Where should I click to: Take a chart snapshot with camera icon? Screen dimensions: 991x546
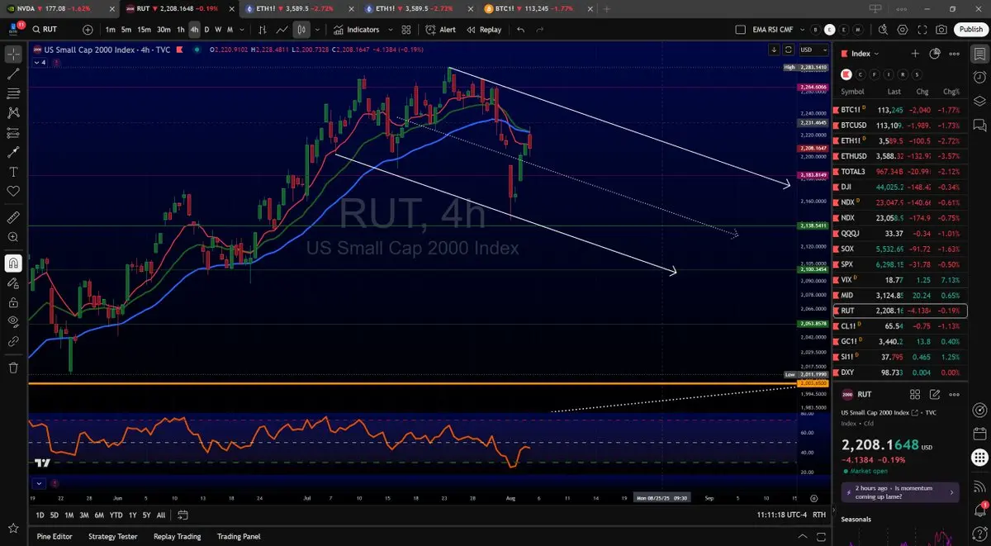941,29
